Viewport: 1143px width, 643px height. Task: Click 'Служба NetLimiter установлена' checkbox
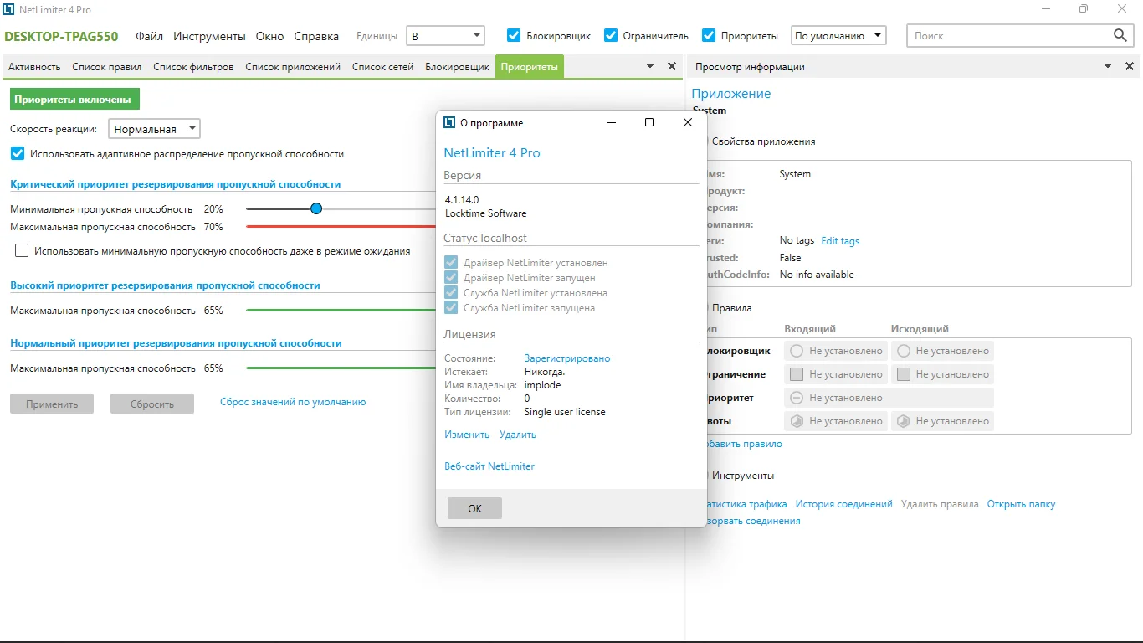click(451, 292)
